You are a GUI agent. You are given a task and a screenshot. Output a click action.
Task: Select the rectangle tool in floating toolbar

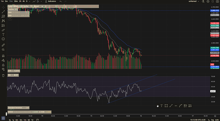(166, 106)
